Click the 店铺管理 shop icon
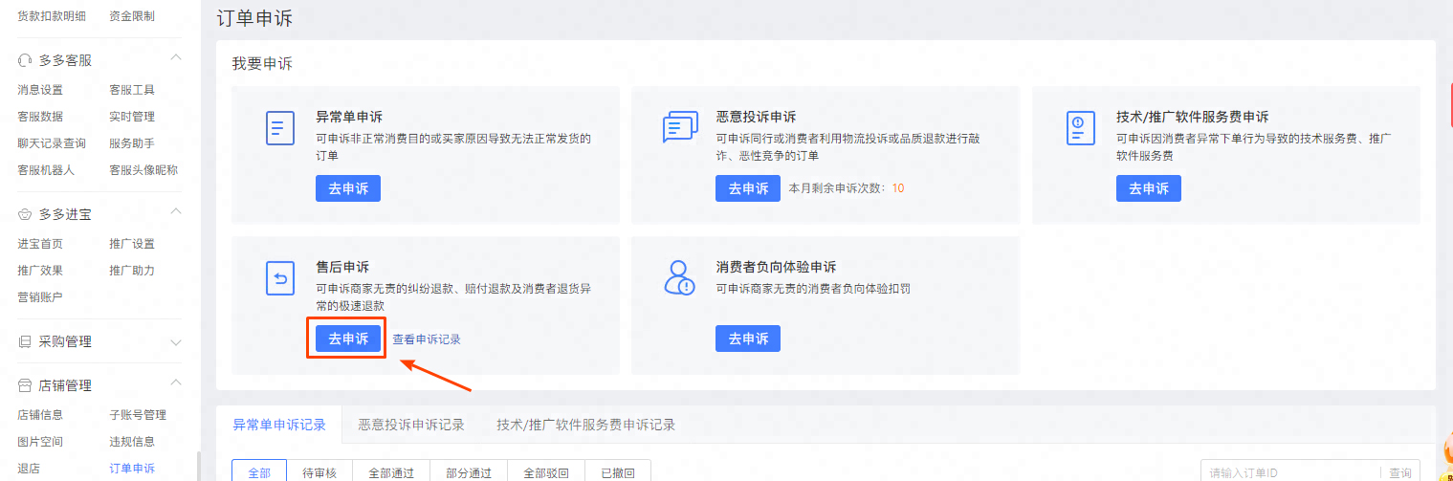The image size is (1453, 481). coord(26,385)
